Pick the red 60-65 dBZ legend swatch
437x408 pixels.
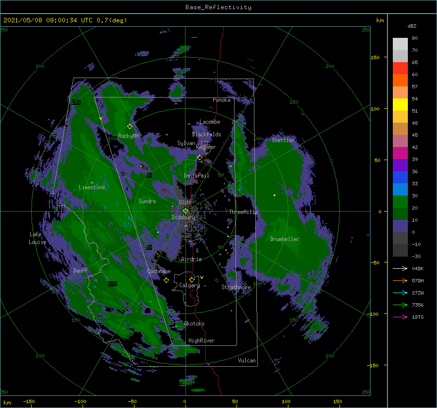(x=400, y=68)
